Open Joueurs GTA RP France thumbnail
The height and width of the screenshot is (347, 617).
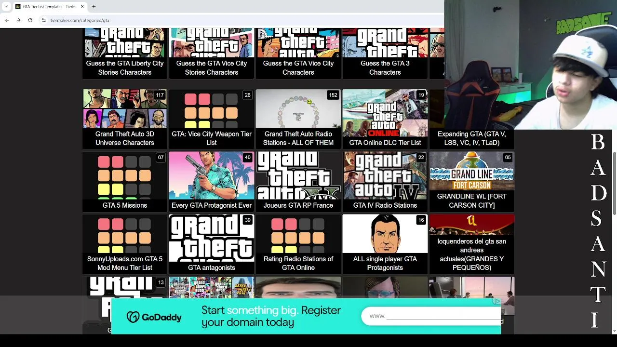click(x=298, y=175)
